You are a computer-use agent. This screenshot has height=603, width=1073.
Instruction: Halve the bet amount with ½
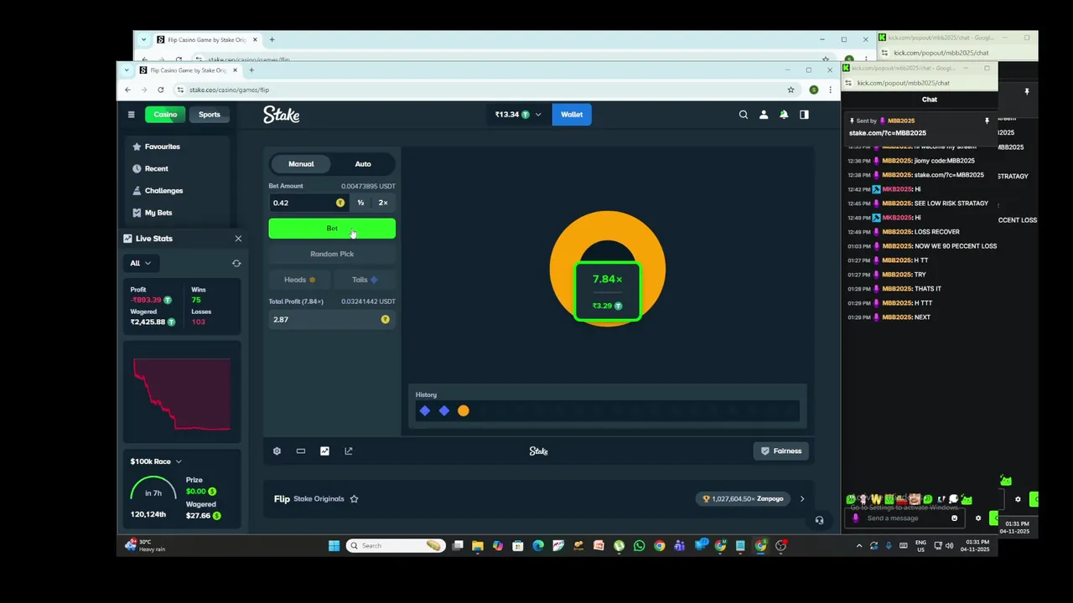(x=360, y=203)
